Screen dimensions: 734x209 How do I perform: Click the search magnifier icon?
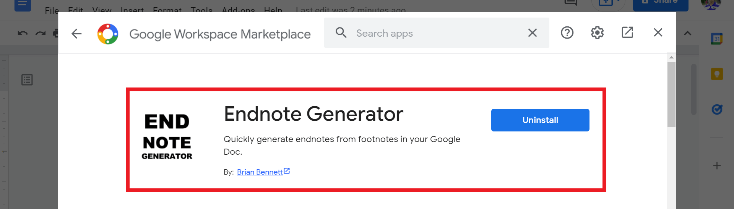click(x=341, y=33)
